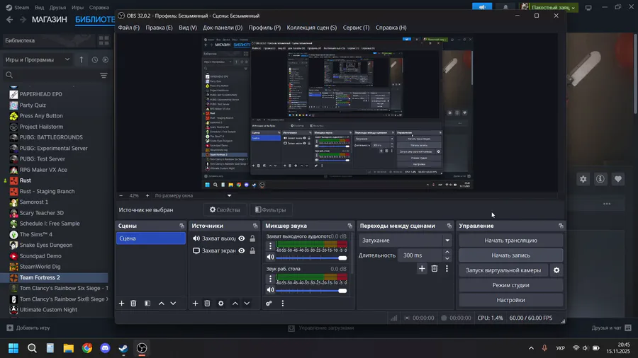This screenshot has width=638, height=358.
Task: Toggle visibility eye of Захват экрана source
Action: pyautogui.click(x=242, y=251)
